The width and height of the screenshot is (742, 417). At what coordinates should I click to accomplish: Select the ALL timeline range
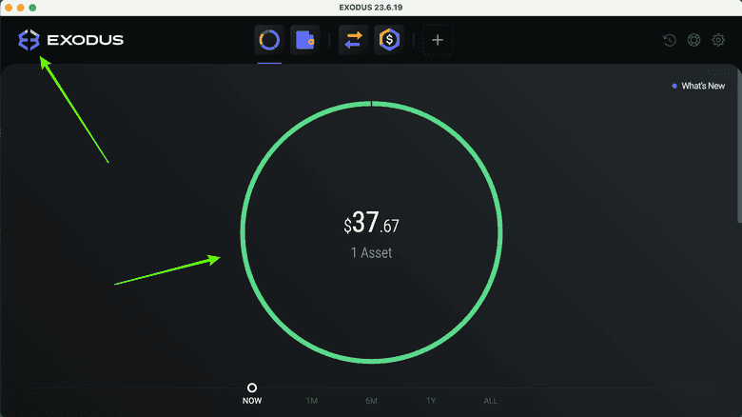[x=491, y=401]
